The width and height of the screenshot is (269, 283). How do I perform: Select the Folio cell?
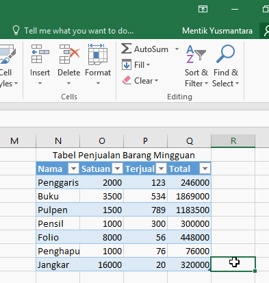57,237
